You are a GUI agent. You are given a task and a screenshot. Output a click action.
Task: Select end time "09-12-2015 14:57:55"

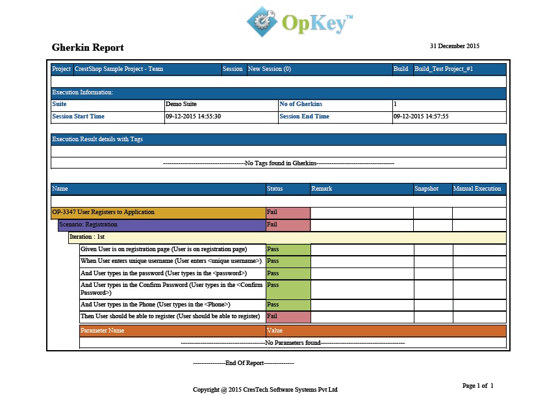pos(421,116)
